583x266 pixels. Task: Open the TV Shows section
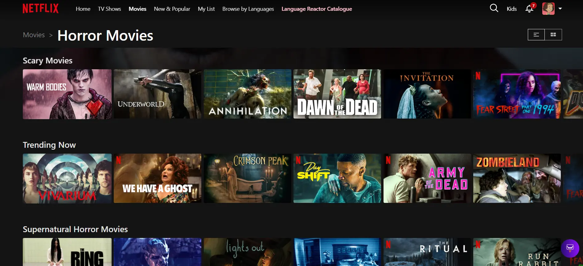click(109, 9)
